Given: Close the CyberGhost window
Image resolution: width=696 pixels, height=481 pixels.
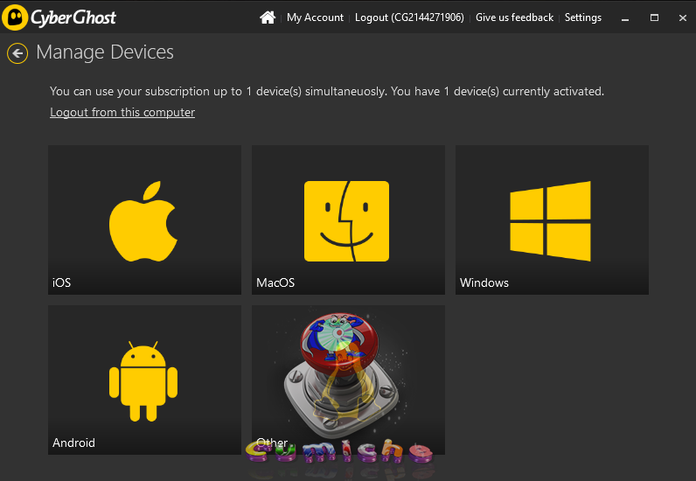Looking at the screenshot, I should click(683, 17).
